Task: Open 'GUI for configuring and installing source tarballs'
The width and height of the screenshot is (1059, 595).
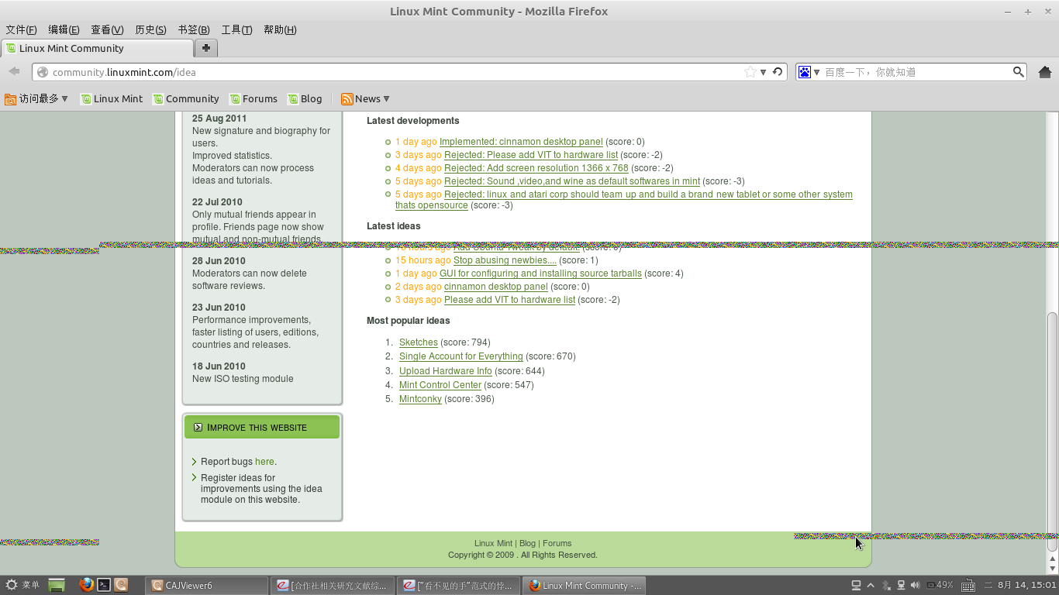Action: click(540, 273)
